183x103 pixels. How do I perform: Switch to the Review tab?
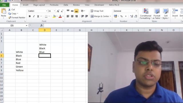click(76, 5)
